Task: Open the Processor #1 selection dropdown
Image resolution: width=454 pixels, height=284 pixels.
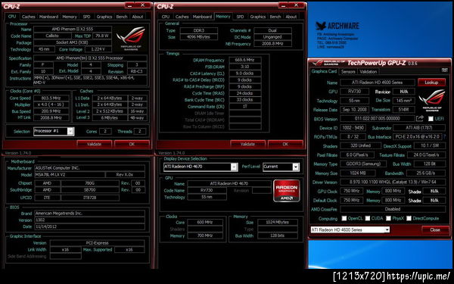Action: (x=70, y=131)
